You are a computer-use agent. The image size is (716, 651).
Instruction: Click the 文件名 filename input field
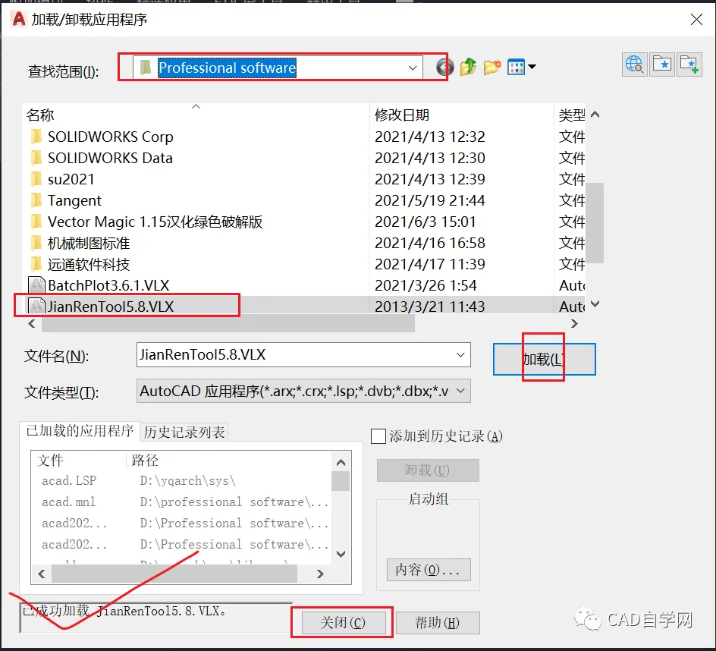tap(303, 355)
